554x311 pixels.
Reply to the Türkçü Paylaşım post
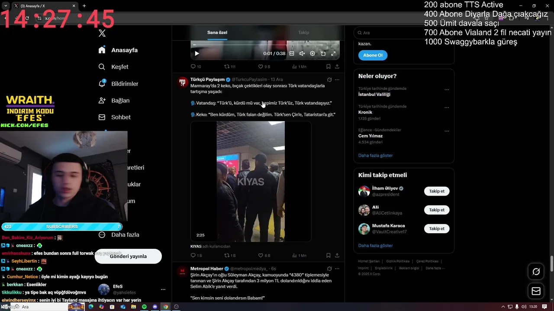[x=196, y=255]
